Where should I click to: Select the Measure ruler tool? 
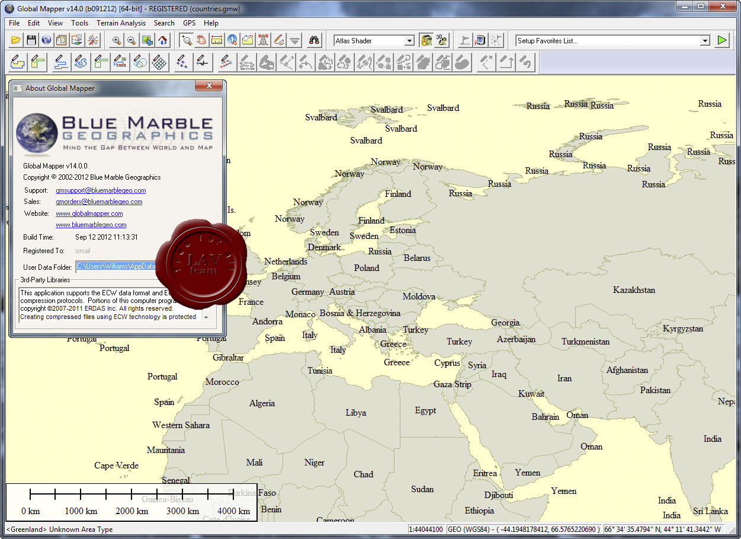[x=217, y=41]
